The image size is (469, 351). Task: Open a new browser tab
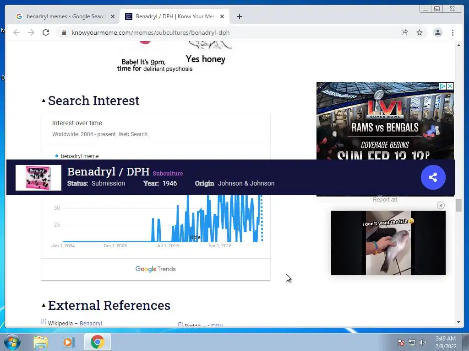click(239, 16)
